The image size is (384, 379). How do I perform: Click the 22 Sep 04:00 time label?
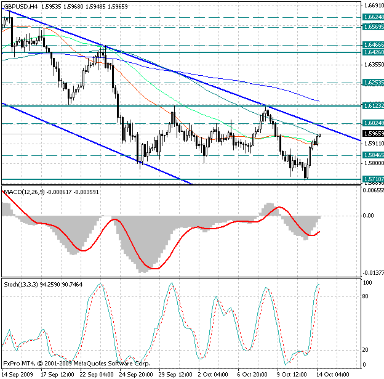(x=95, y=373)
